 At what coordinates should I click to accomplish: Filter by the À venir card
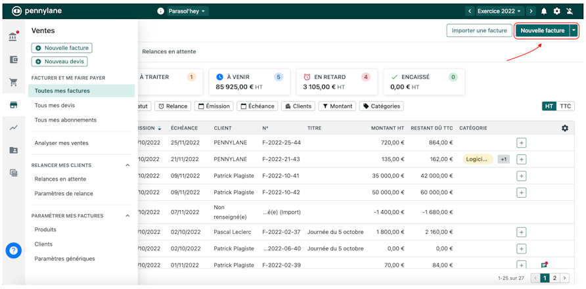click(249, 81)
